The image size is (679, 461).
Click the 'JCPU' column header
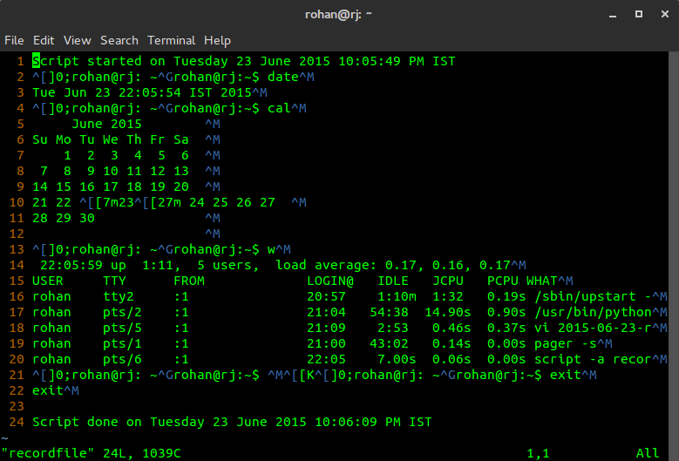point(448,281)
